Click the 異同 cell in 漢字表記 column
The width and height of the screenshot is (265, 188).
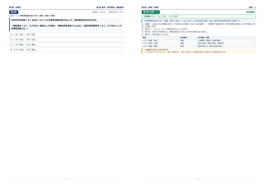click(189, 46)
